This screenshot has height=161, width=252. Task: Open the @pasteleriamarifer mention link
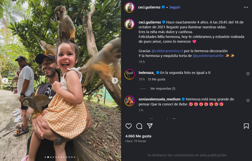[208, 55]
